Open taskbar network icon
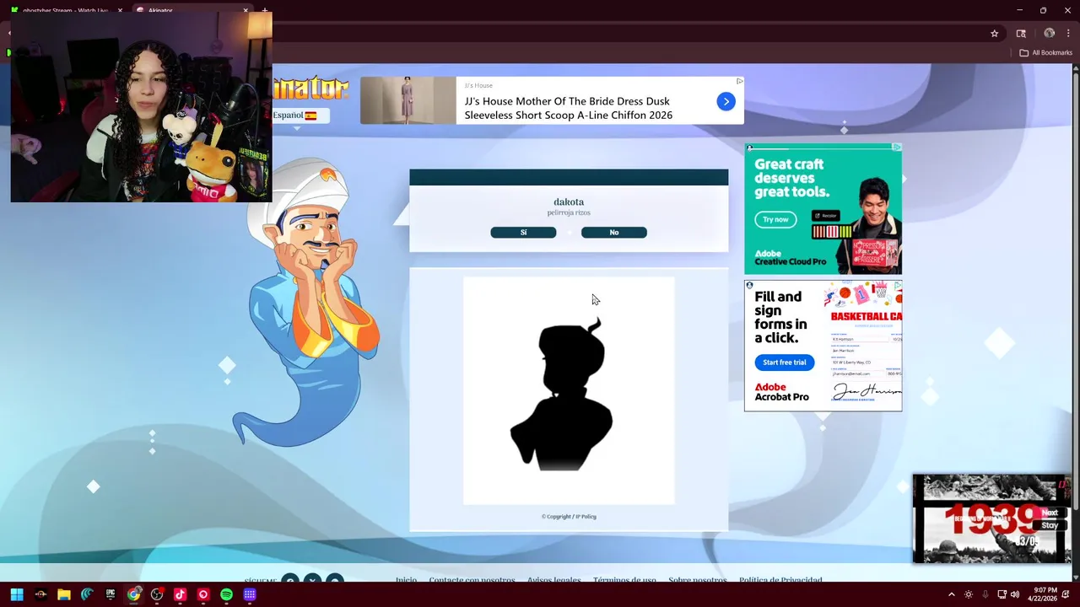Image resolution: width=1080 pixels, height=607 pixels. (x=1002, y=594)
